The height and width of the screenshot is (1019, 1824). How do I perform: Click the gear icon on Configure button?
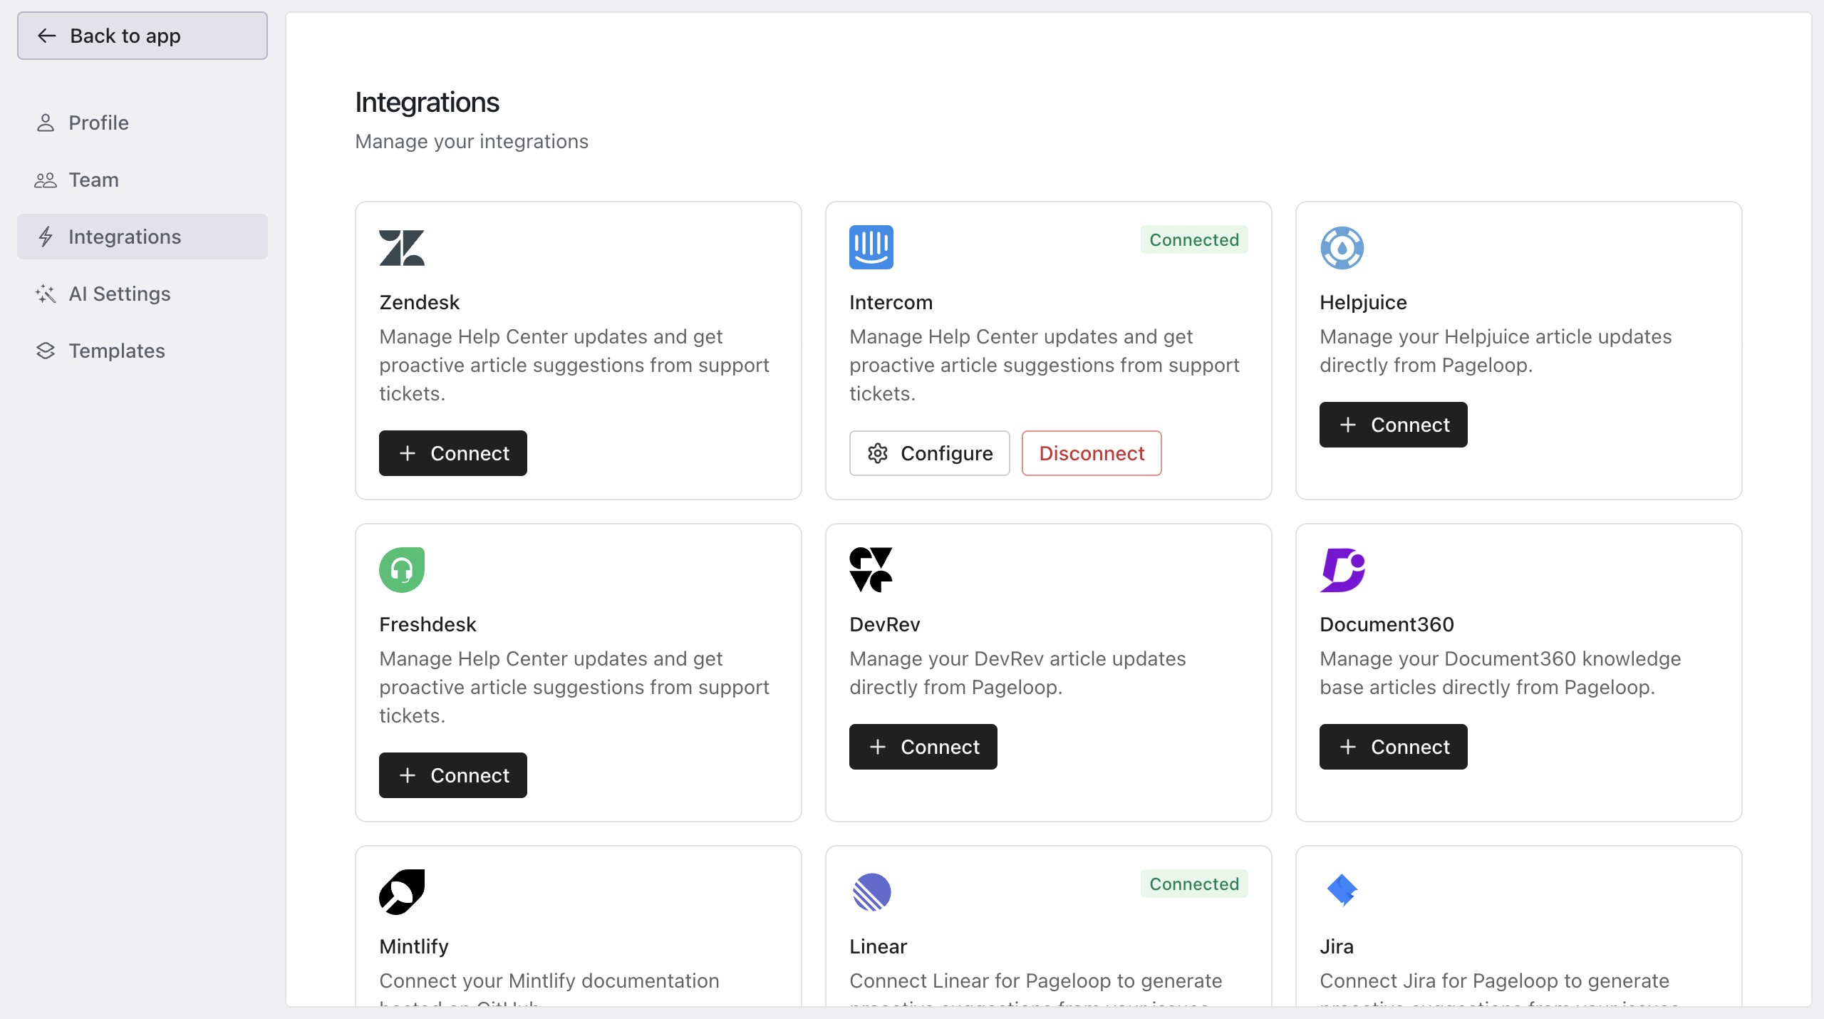coord(878,453)
